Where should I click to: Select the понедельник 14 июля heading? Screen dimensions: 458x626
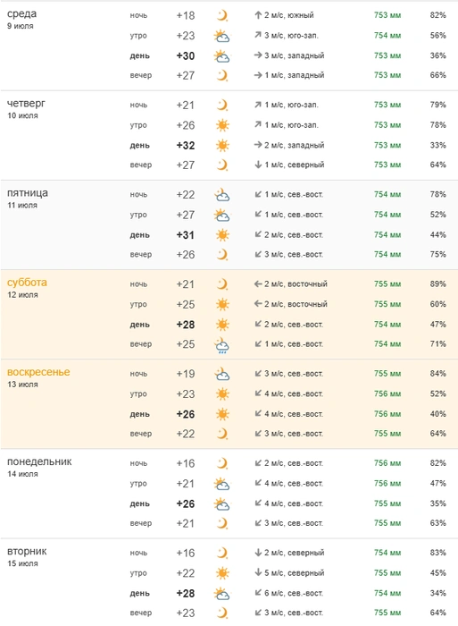tap(39, 467)
